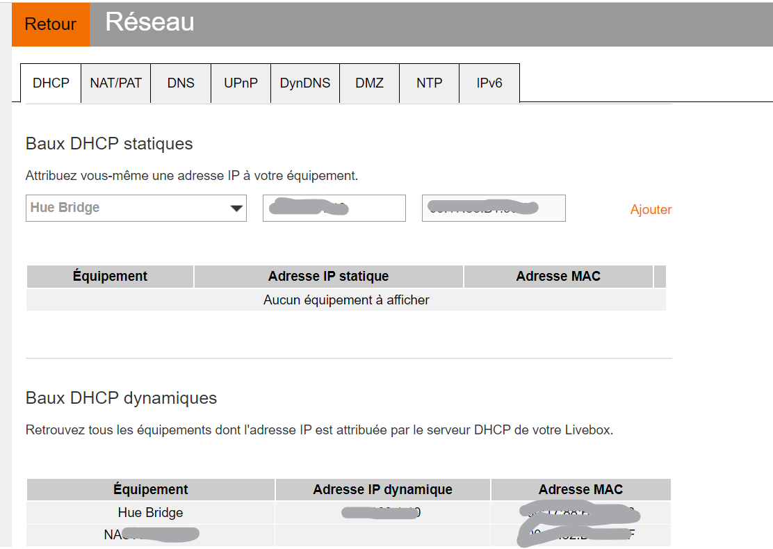Open the NAT/PAT tab

click(116, 83)
